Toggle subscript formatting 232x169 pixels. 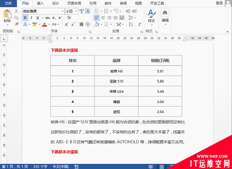click(54, 18)
